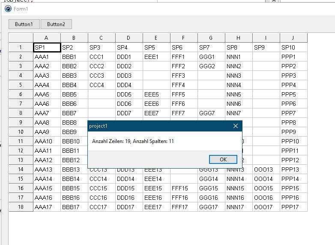Viewport: 335px width, 245px height.
Task: Click row header 5
Action: tap(21, 85)
